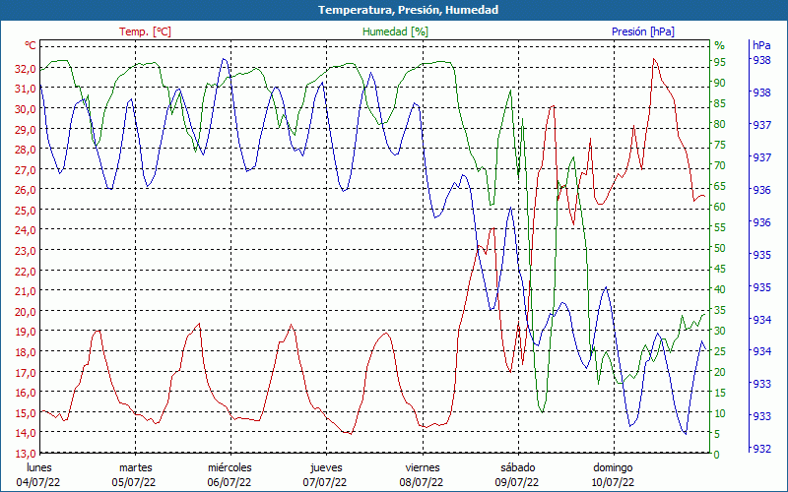Viewport: 788px width, 492px height.
Task: Click the '21,0' temperature axis value
Action: (x=26, y=291)
